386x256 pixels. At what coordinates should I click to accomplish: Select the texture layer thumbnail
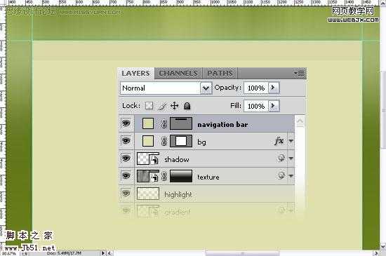click(x=147, y=176)
